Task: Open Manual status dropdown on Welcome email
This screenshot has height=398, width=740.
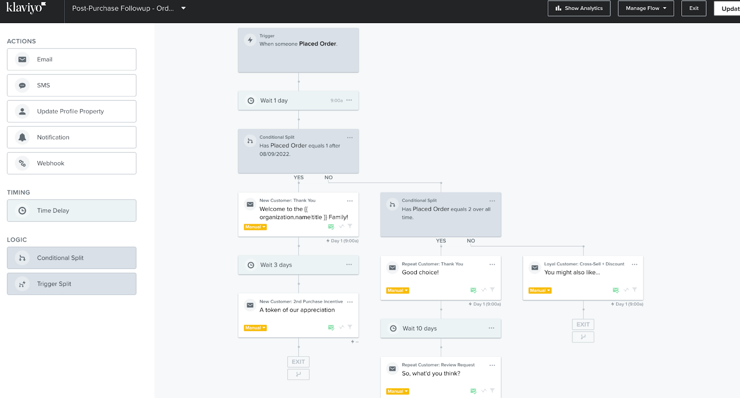Action: [x=255, y=227]
